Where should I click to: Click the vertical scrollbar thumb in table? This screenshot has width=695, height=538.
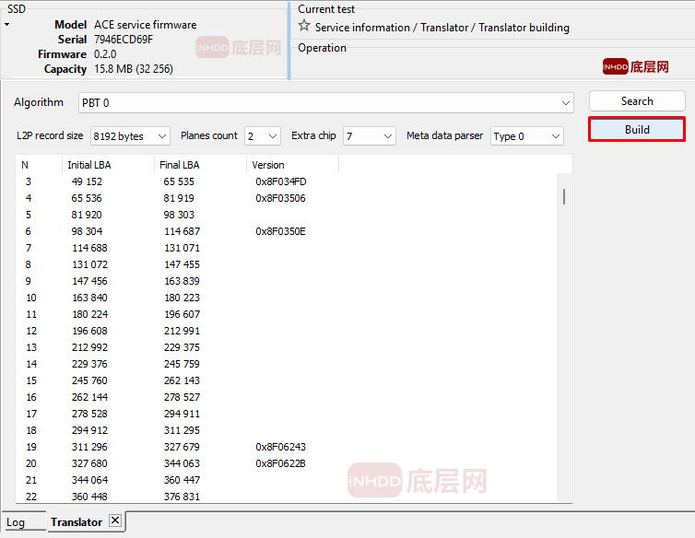coord(563,196)
